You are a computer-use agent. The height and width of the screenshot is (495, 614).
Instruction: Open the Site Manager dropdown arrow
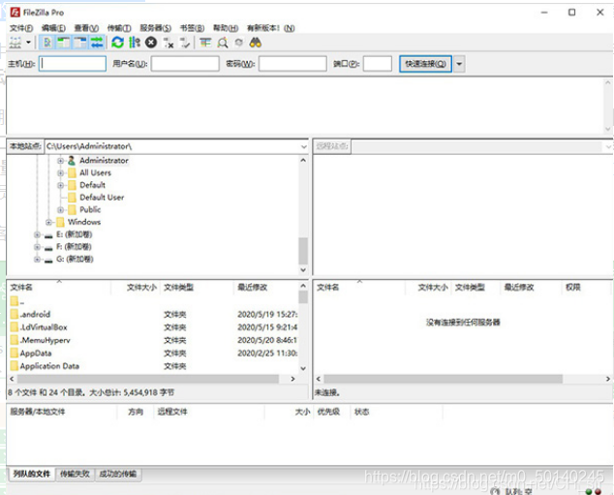28,43
